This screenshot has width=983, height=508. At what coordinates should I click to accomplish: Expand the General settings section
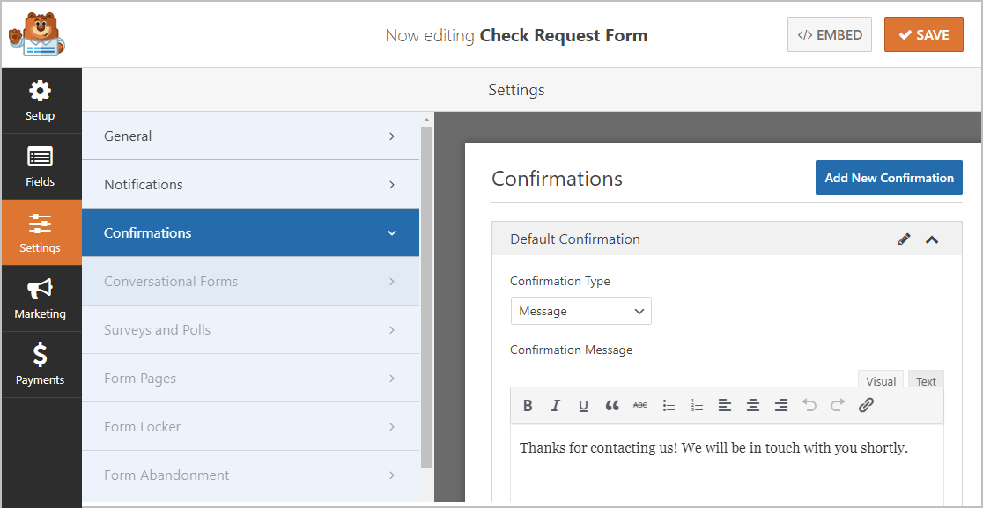click(x=251, y=136)
